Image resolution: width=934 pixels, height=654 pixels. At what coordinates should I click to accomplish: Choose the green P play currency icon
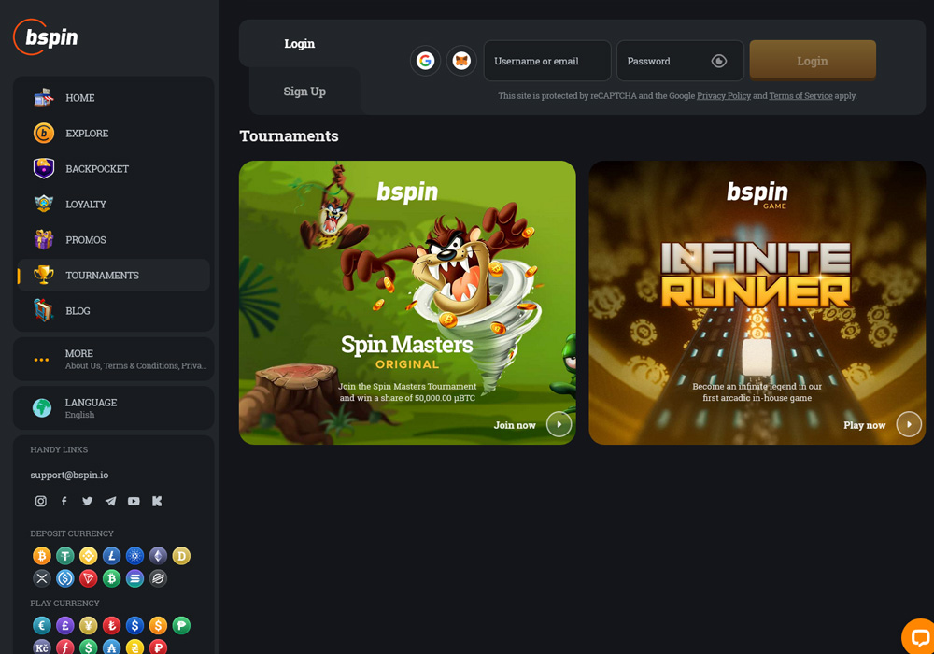coord(181,625)
